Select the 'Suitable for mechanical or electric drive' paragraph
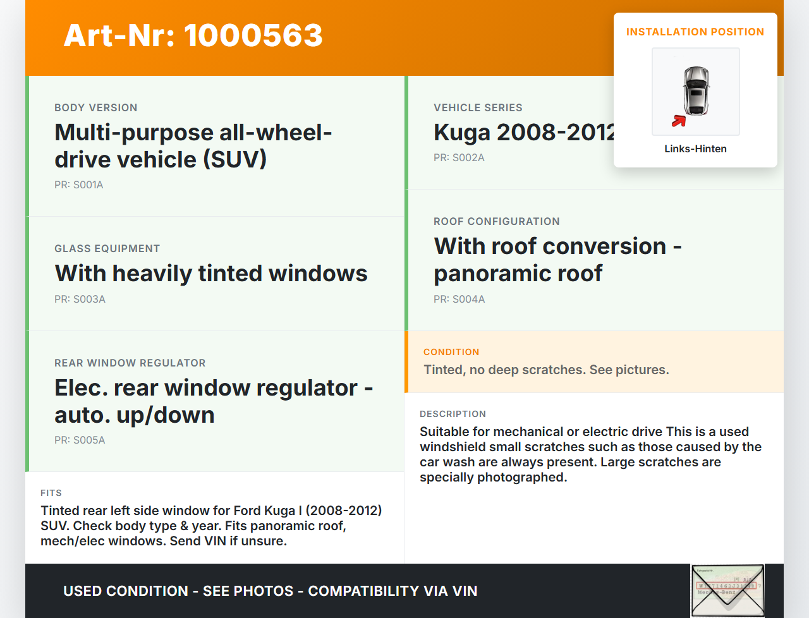Viewport: 809px width, 618px height. tap(590, 454)
